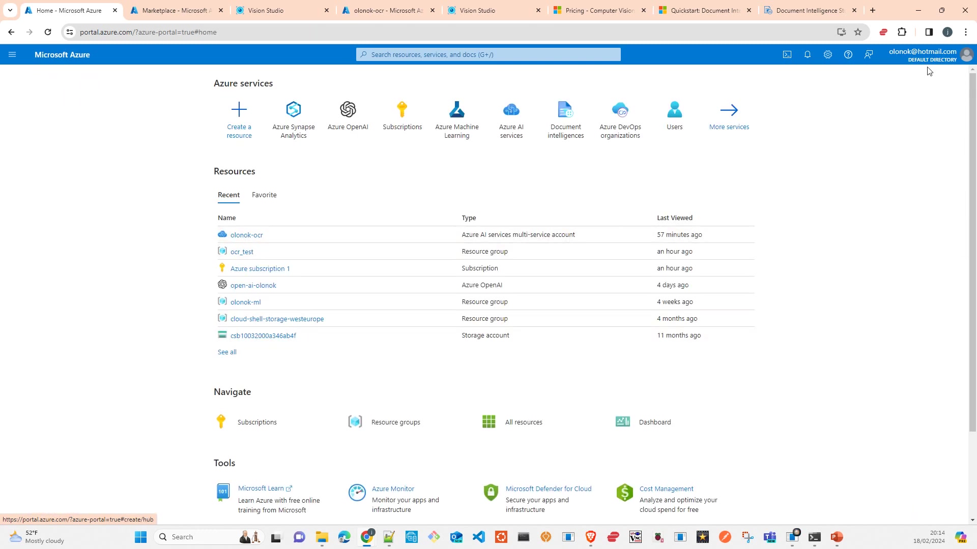Switch to the Pricing - Computer Vision tab
977x549 pixels.
point(595,10)
